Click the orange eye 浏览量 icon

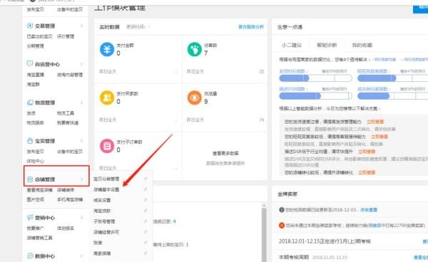coord(194,98)
